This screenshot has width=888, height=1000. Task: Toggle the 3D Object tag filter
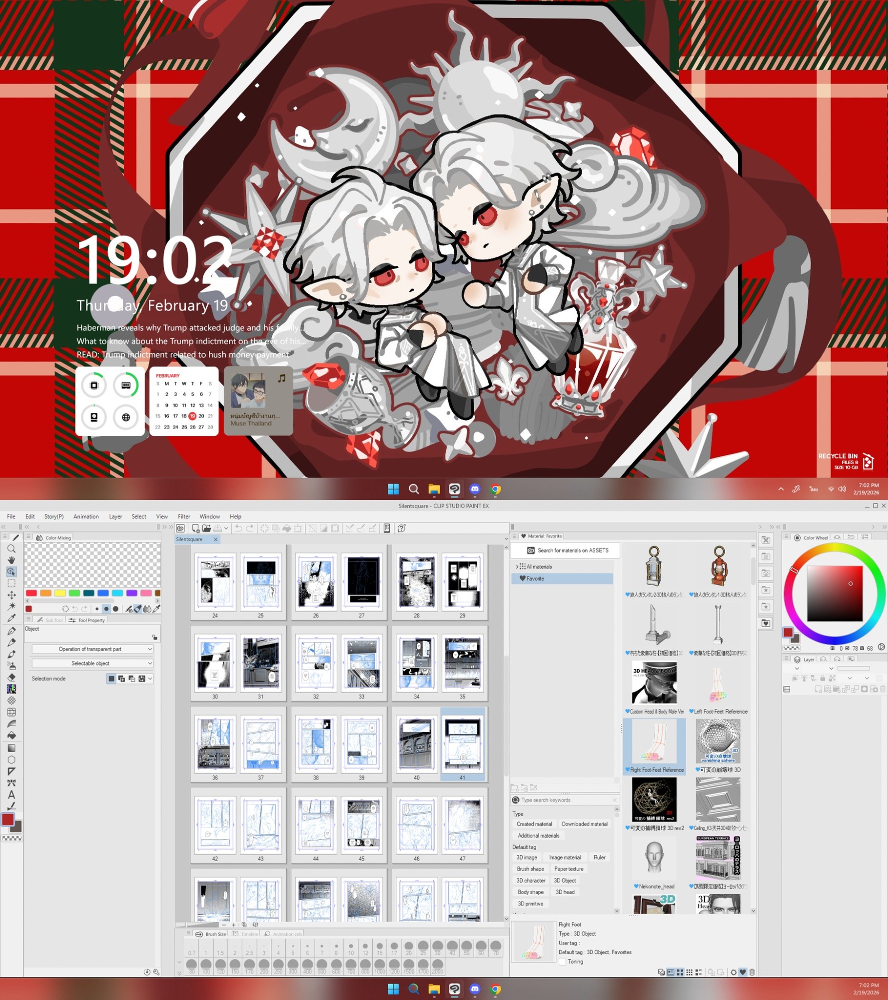[x=565, y=880]
